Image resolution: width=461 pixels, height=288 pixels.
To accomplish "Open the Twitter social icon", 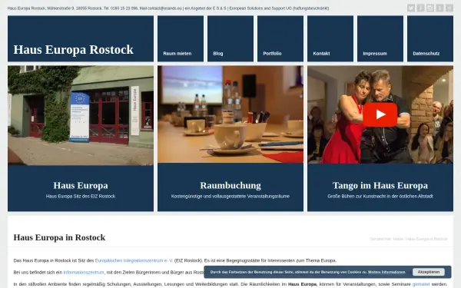I will 411,8.
